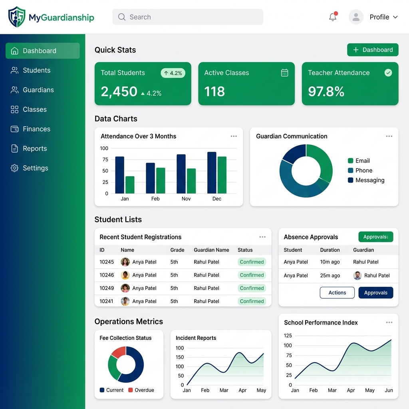Click the dark blue Approvals button

click(x=375, y=293)
